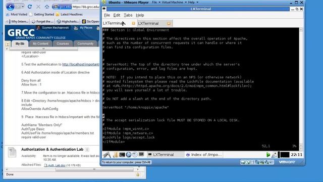This screenshot has width=323, height=182.
Task: Open the Most Visited bookmarks folder
Action: (x=17, y=15)
